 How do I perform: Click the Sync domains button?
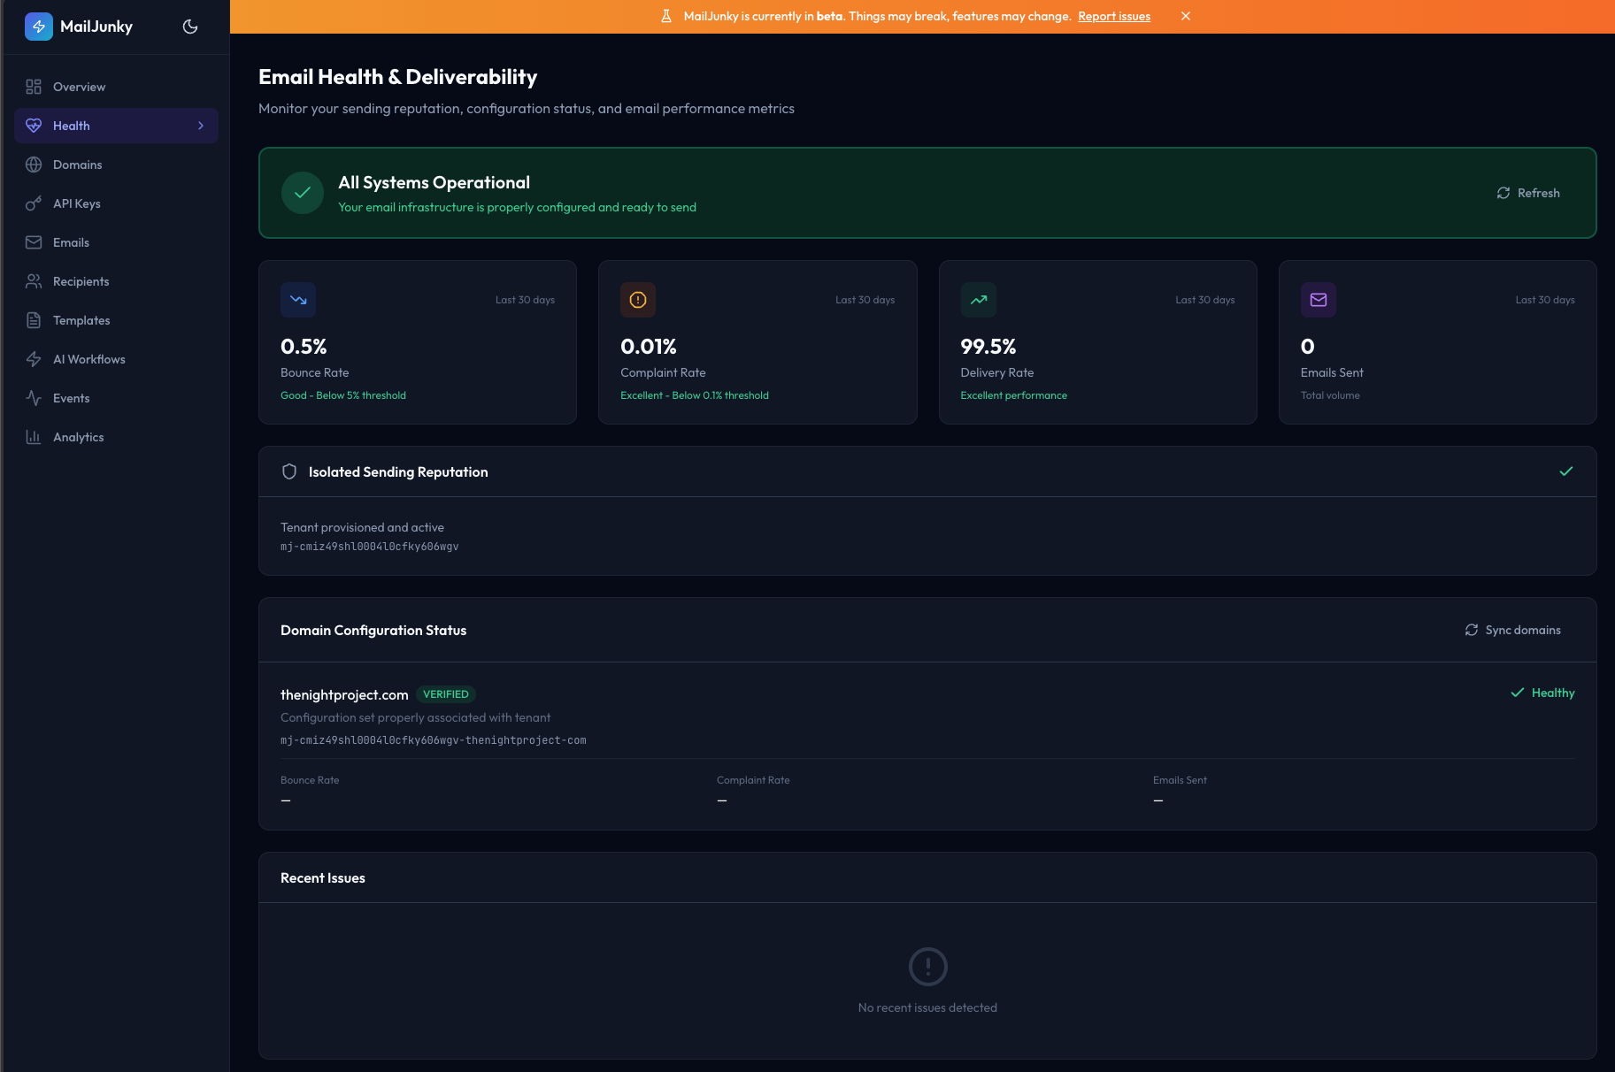pos(1512,630)
